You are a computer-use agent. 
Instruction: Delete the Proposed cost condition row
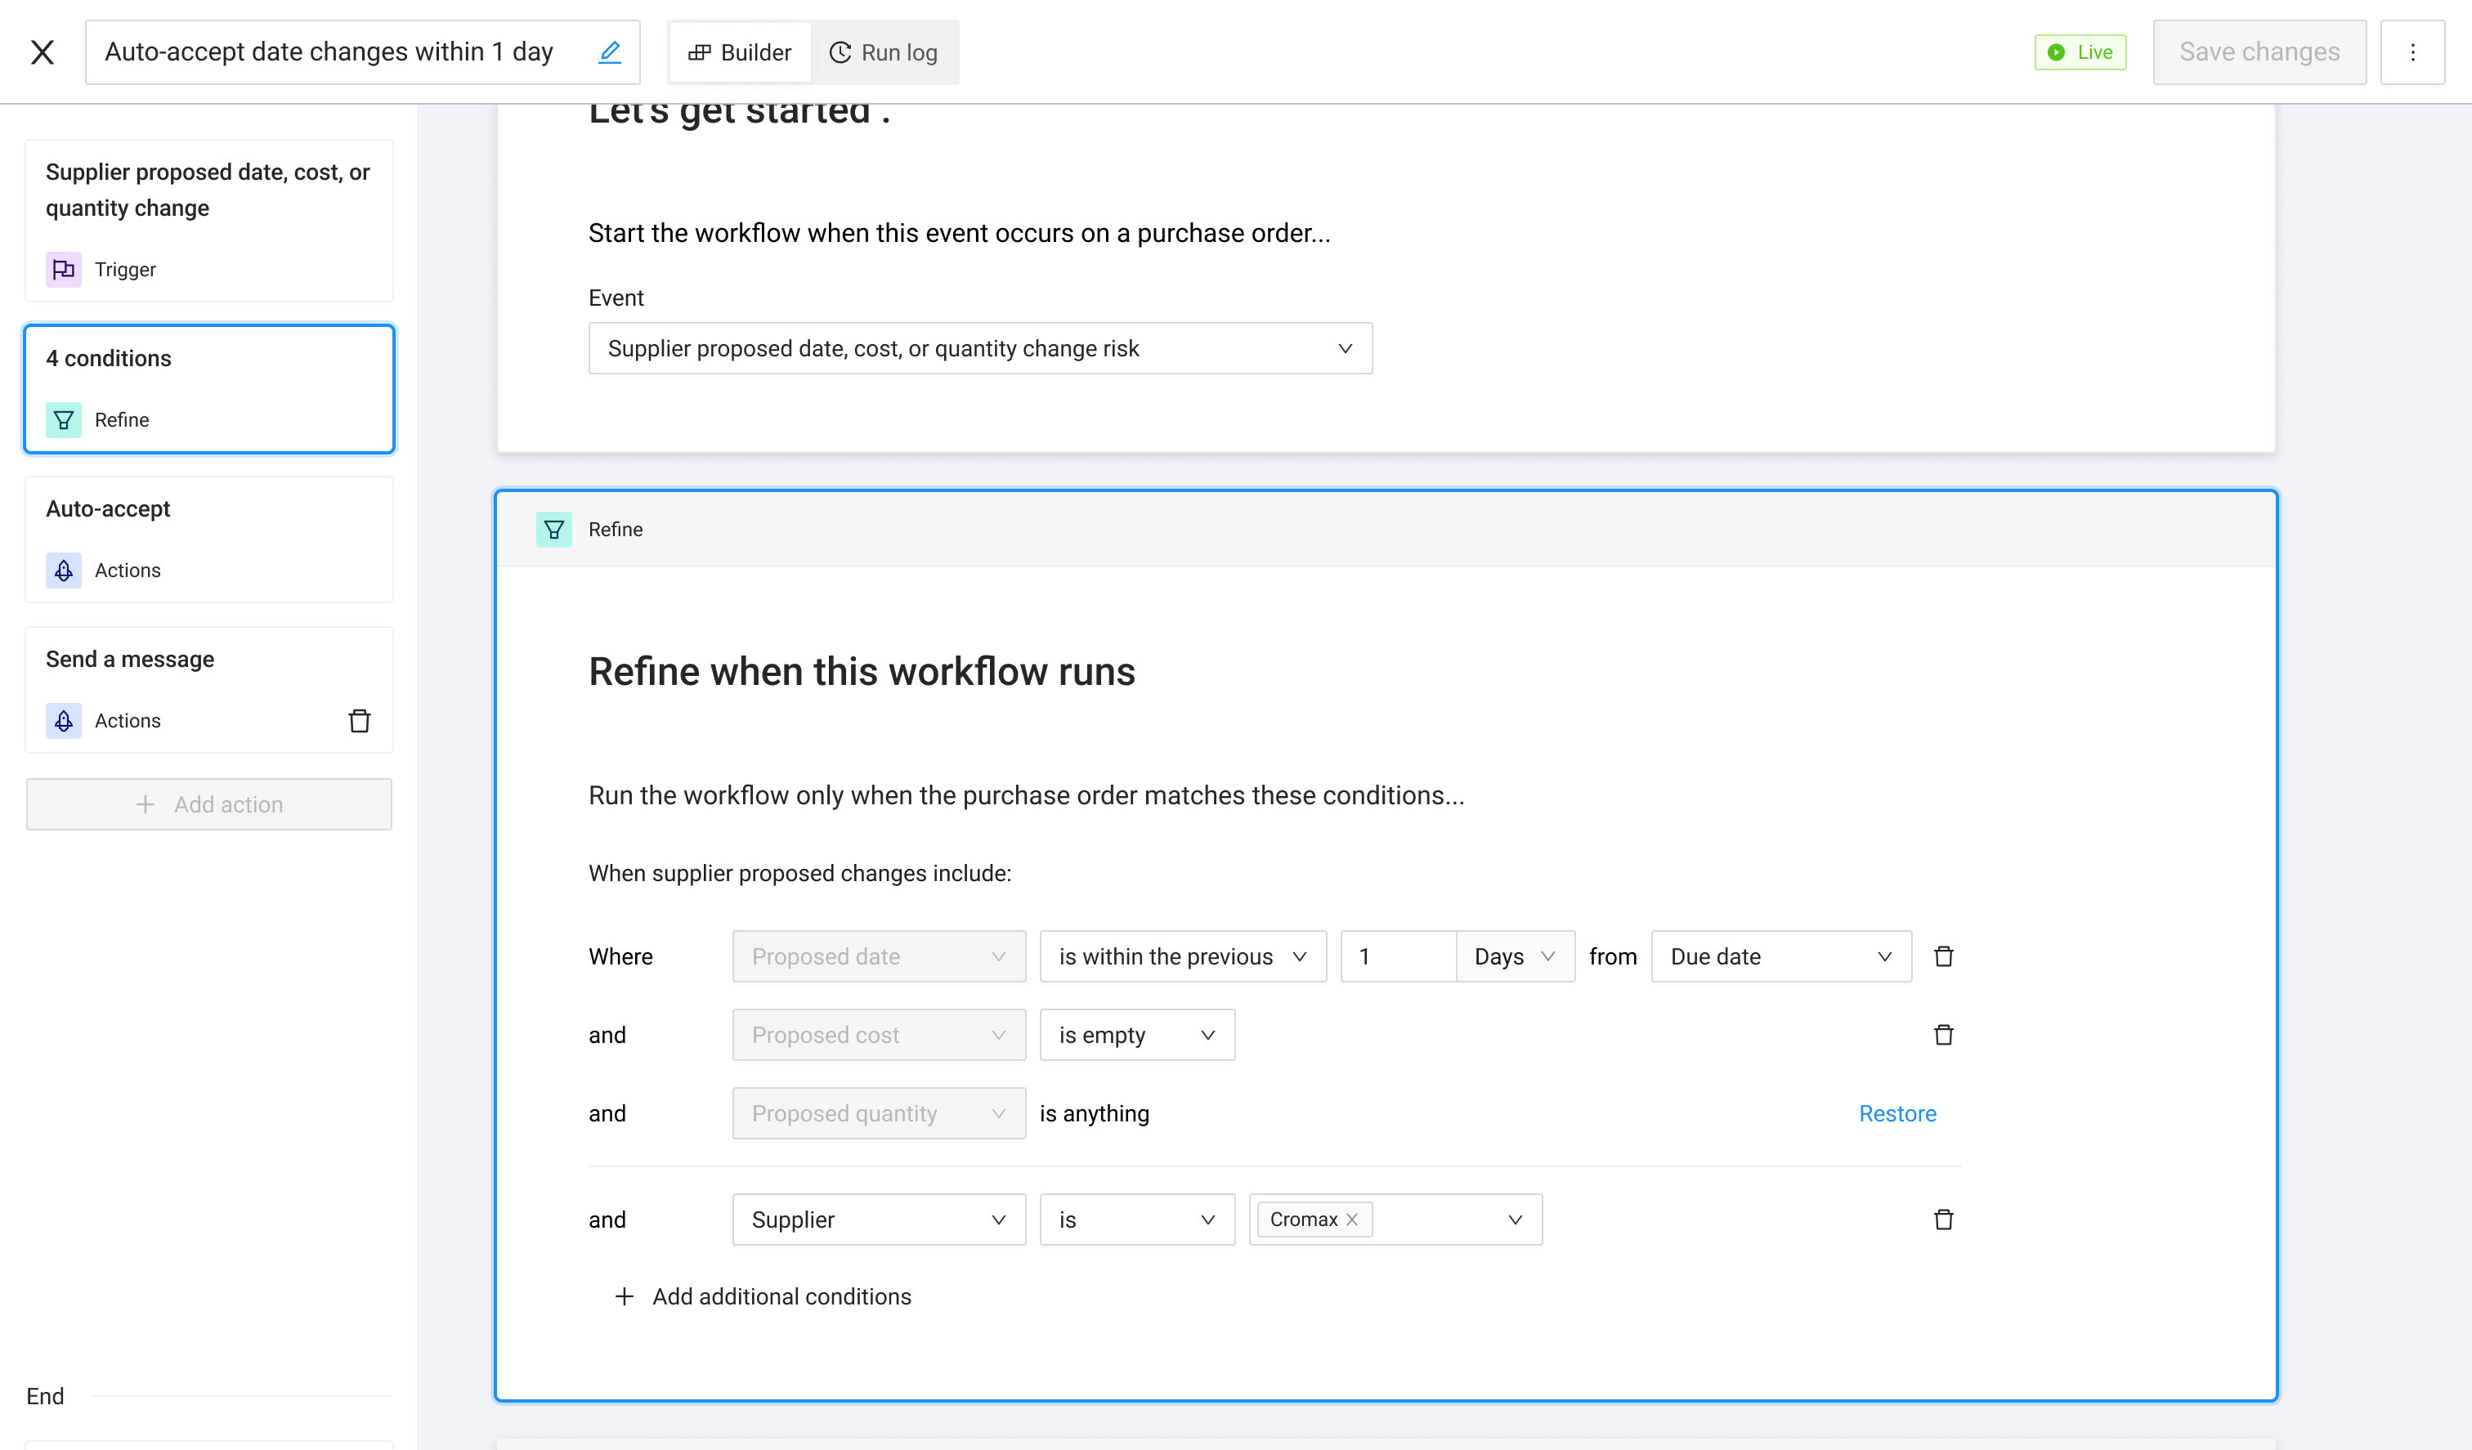pos(1942,1035)
